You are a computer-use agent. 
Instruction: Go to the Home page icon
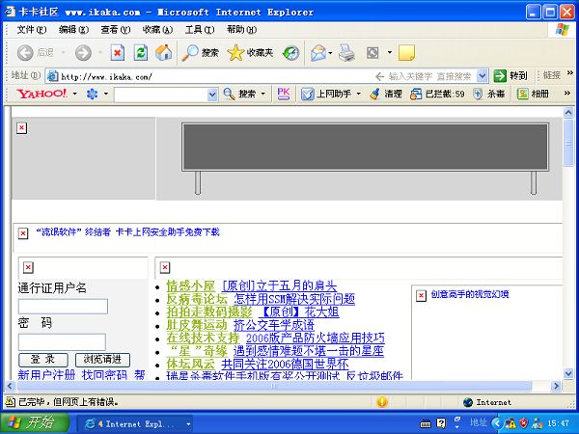164,53
